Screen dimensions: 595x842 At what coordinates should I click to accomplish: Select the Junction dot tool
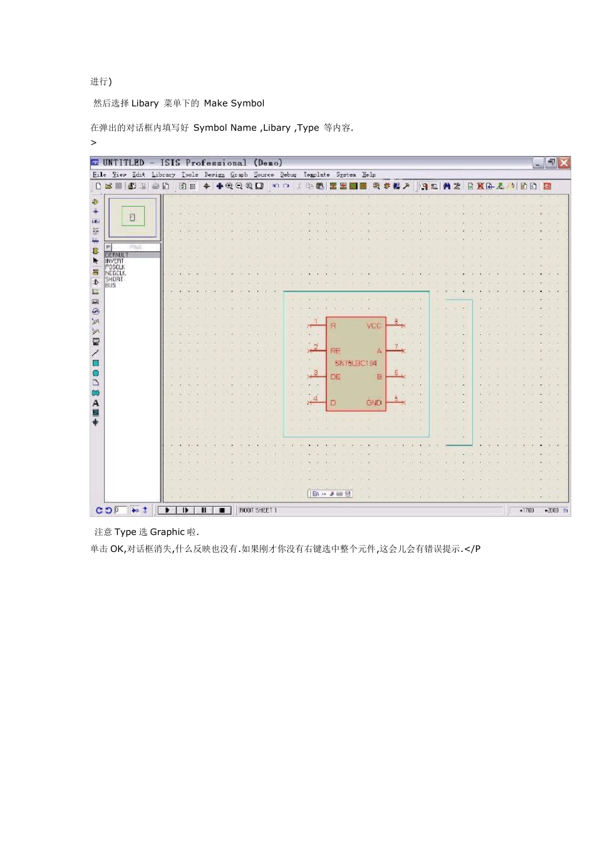[95, 212]
